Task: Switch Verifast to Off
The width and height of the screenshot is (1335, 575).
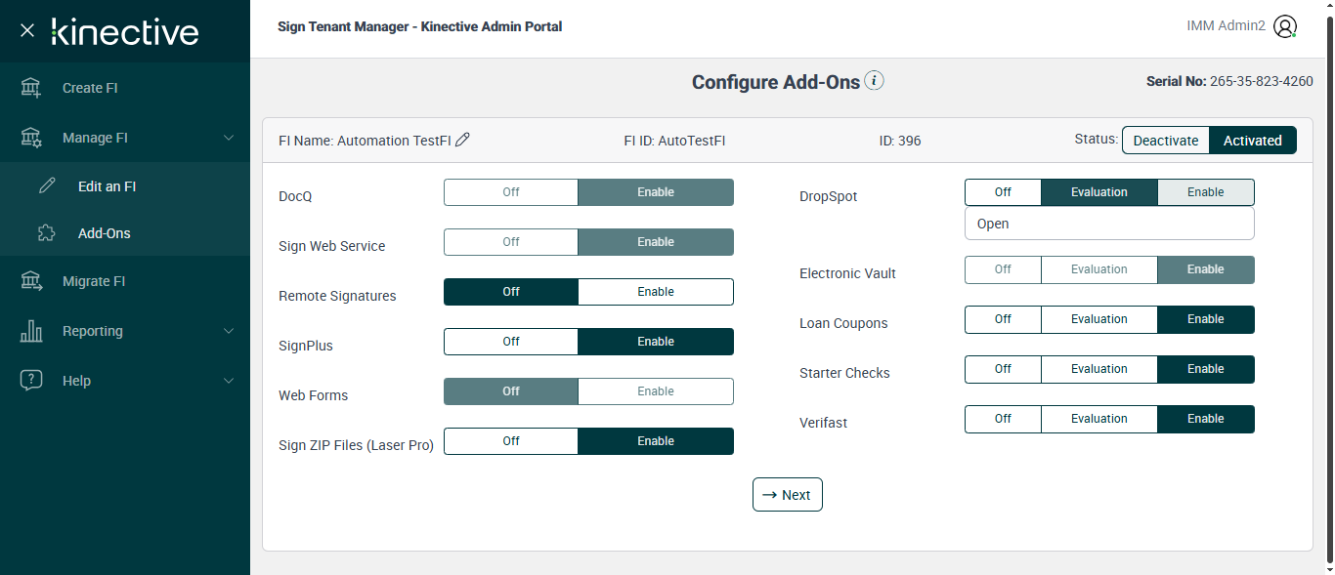Action: pos(1003,419)
